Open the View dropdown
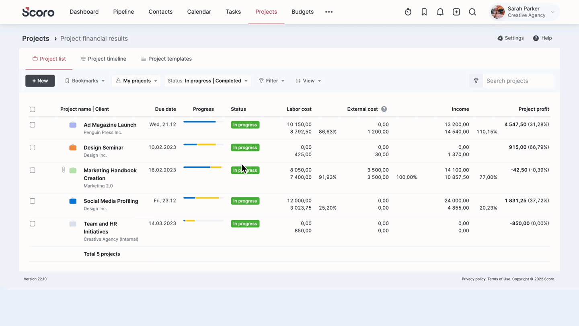This screenshot has width=579, height=326. [308, 81]
